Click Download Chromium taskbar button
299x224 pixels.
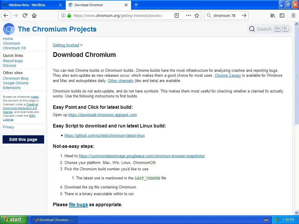pos(54,220)
